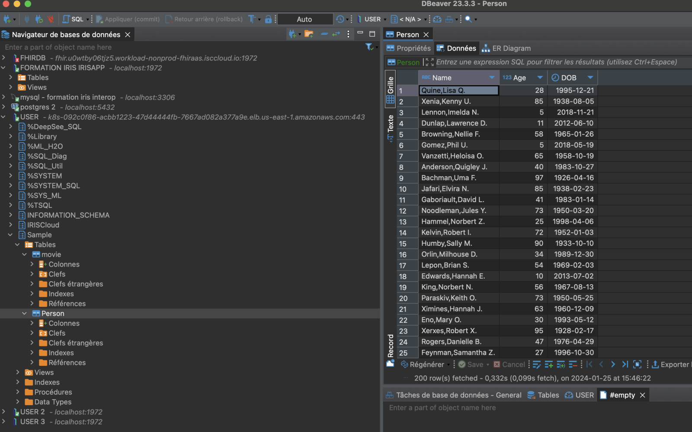This screenshot has width=692, height=432.
Task: Click the create new folder icon in navigator
Action: (308, 34)
